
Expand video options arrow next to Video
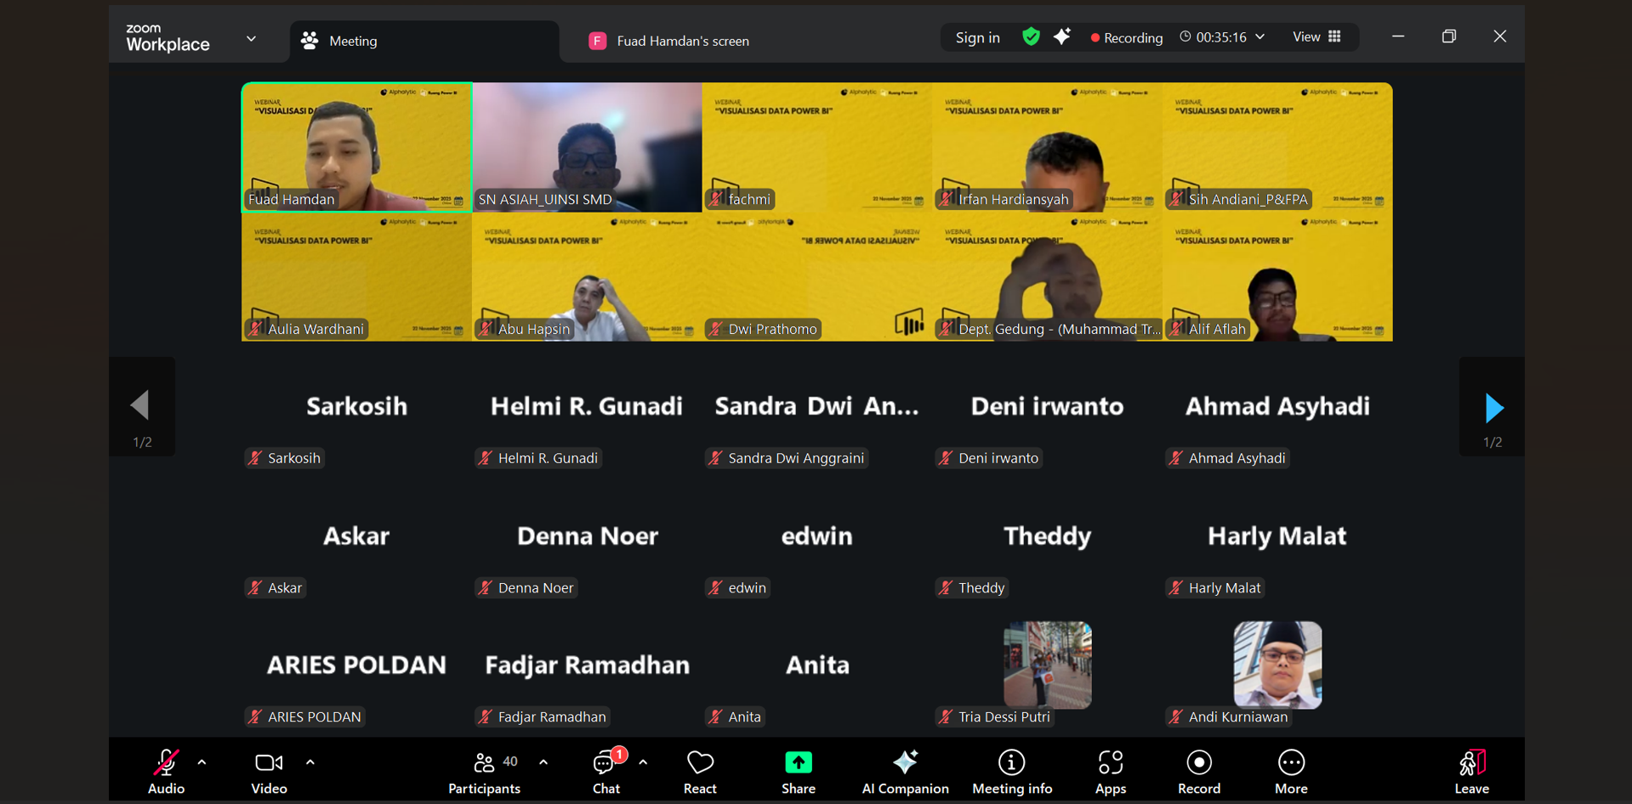pos(310,762)
